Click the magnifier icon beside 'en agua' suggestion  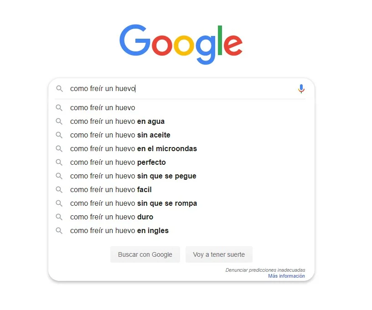pyautogui.click(x=59, y=122)
